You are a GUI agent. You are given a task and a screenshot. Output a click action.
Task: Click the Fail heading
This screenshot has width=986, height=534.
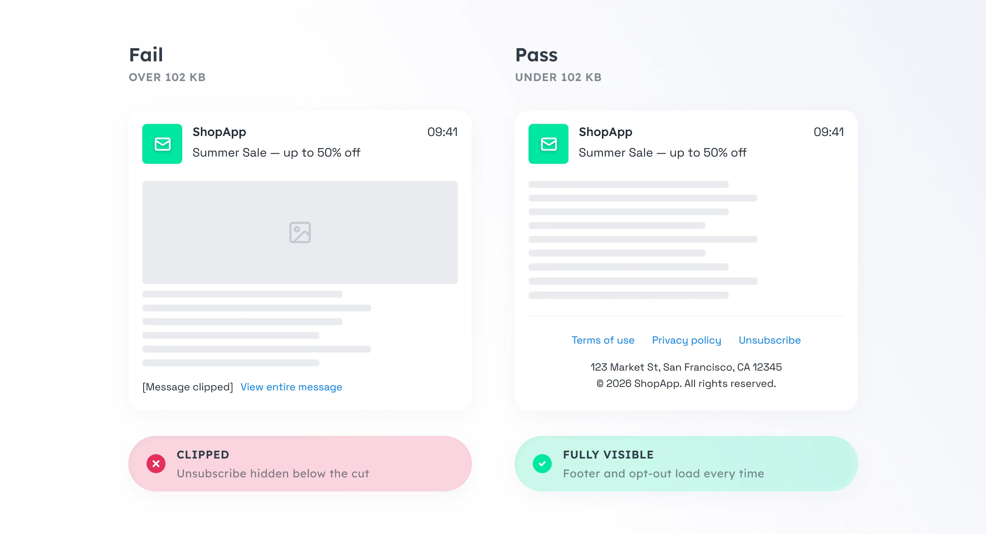point(146,55)
